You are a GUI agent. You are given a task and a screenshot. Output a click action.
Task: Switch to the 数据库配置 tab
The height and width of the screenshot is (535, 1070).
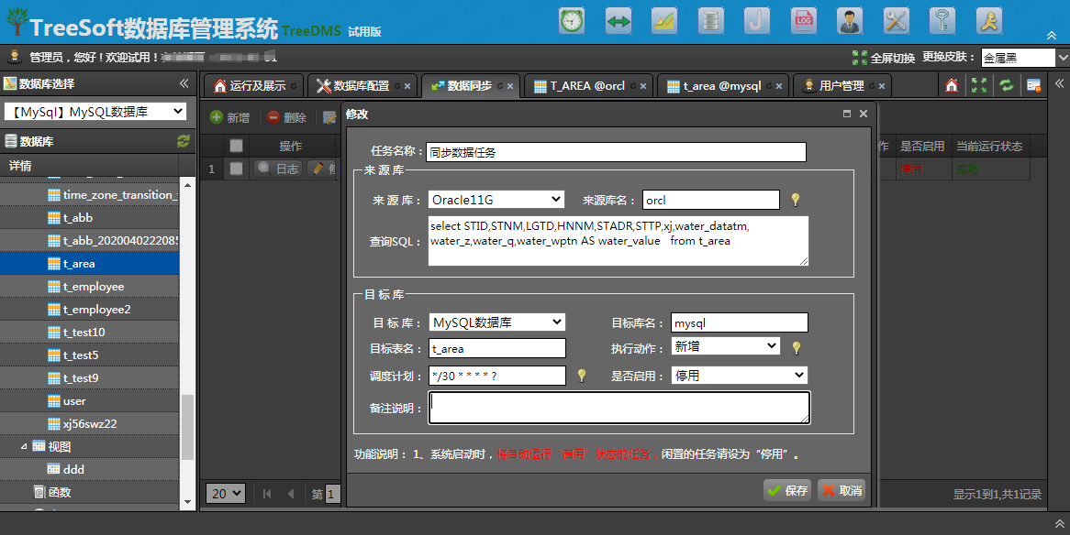(362, 86)
